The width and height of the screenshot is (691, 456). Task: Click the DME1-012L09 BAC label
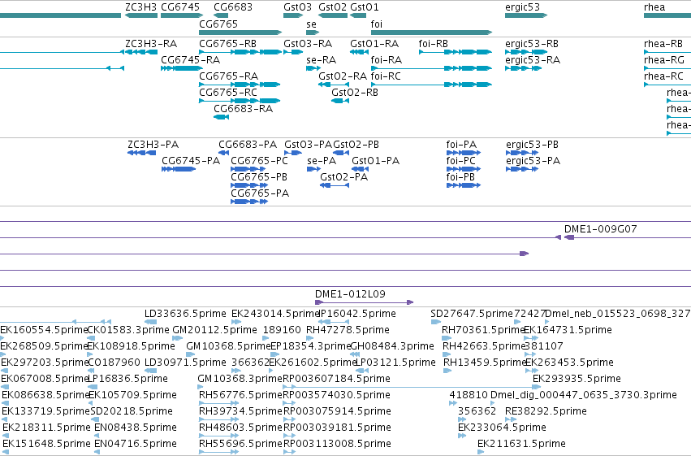350,294
